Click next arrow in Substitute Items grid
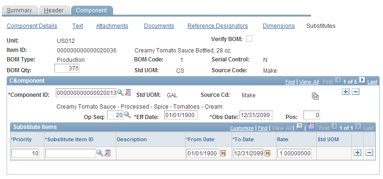Screen dimensions: 383x179 tap(358, 126)
